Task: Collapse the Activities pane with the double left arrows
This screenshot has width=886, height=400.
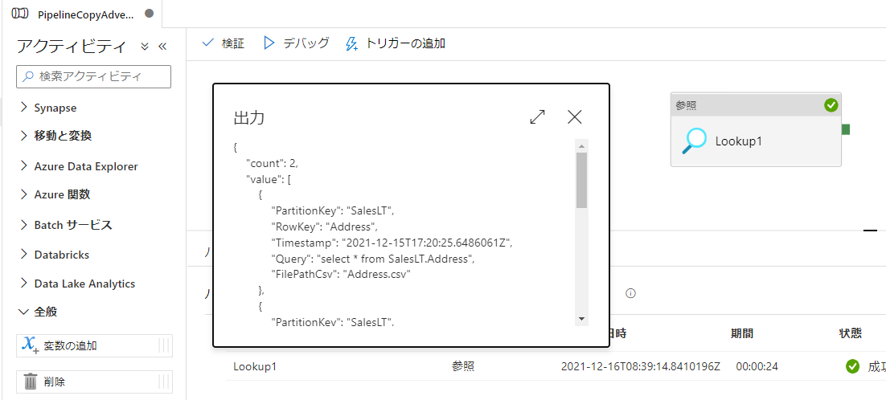Action: point(162,47)
